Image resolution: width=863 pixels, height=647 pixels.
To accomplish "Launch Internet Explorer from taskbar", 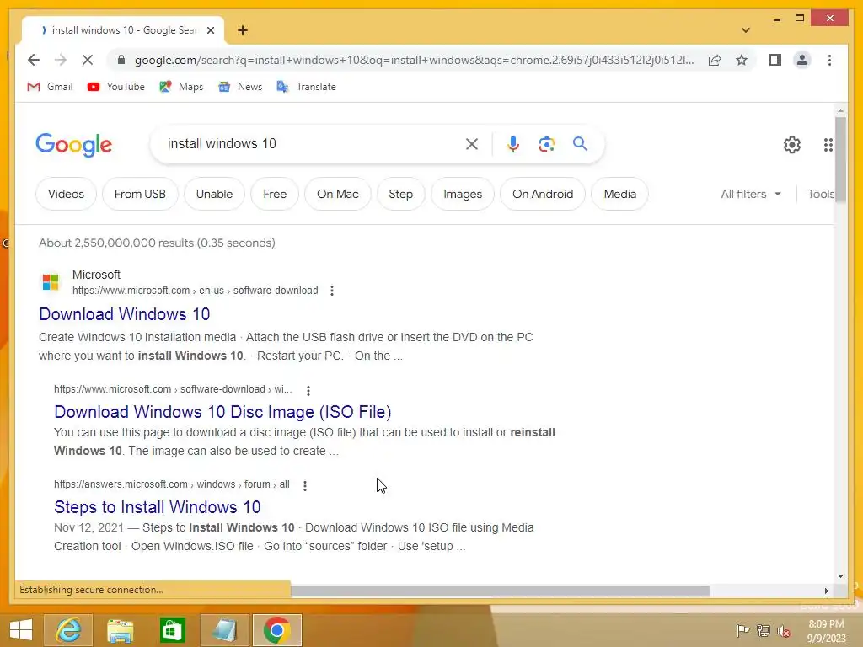I will pos(68,630).
